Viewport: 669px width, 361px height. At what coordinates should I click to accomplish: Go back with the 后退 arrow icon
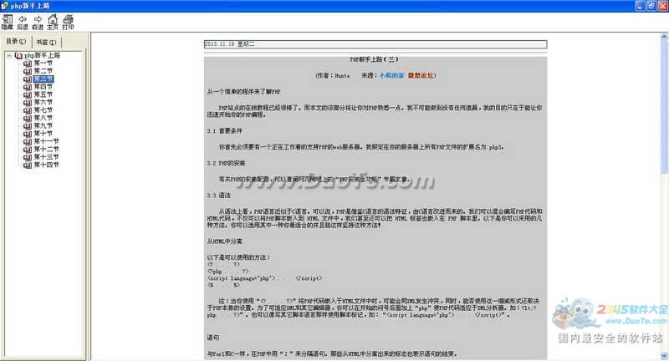[23, 23]
